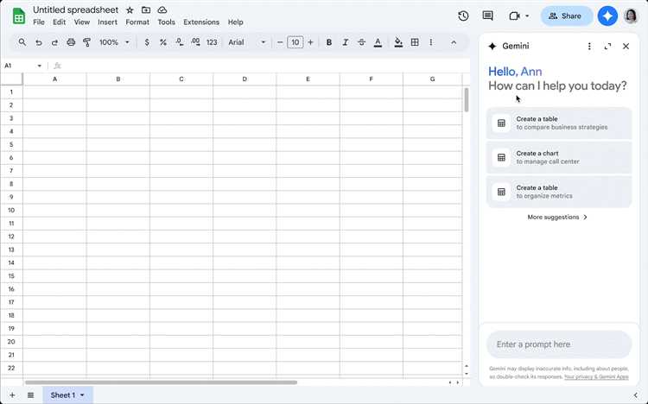Viewport: 648px width, 404px height.
Task: Click the Gemini sparkle button in header
Action: click(607, 16)
